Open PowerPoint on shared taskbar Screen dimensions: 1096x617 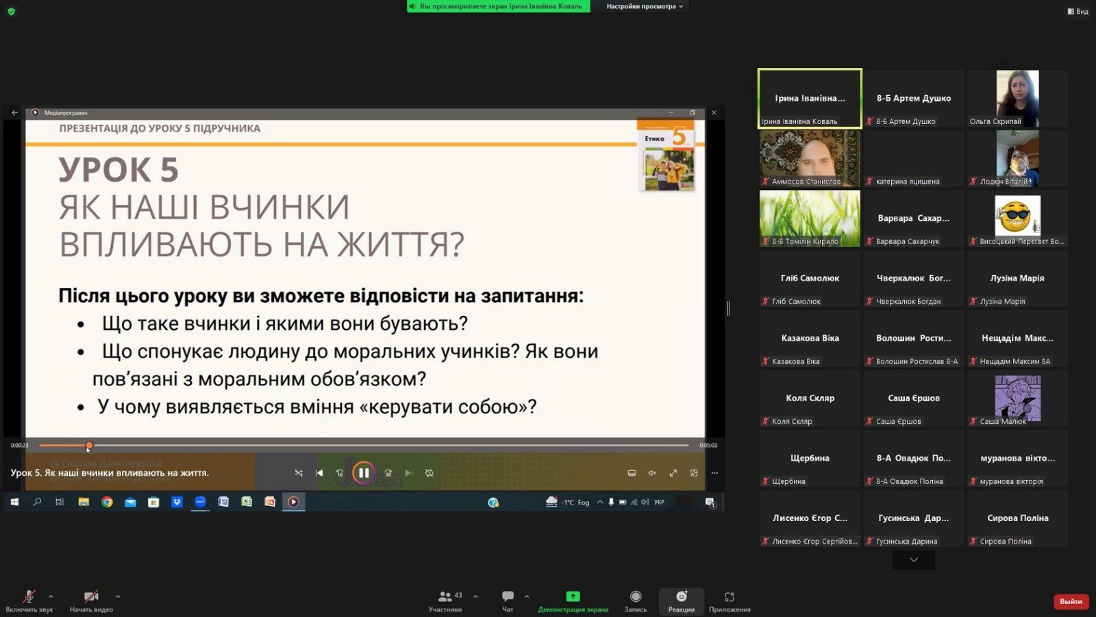(270, 502)
